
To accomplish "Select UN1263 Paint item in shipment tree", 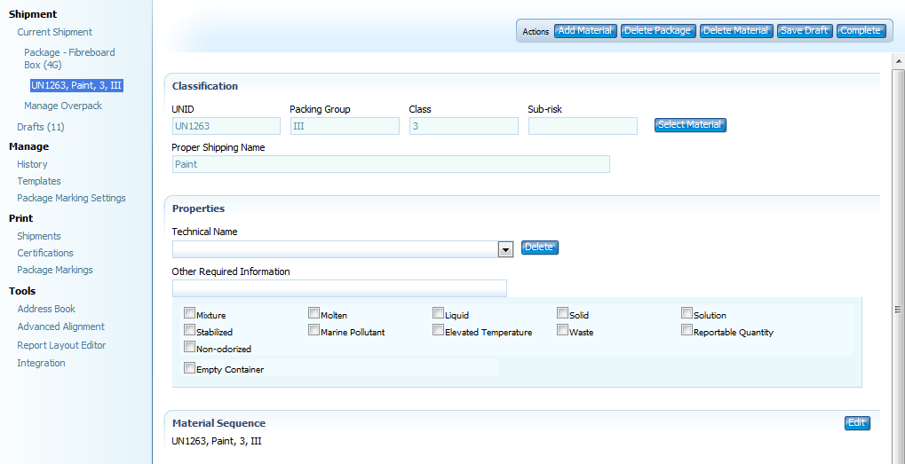I will (x=76, y=86).
